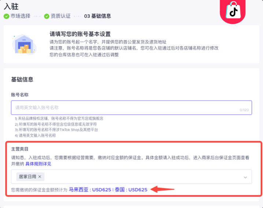This screenshot has width=263, height=208.
Task: Click the 账号名称 field label
Action: click(x=20, y=95)
